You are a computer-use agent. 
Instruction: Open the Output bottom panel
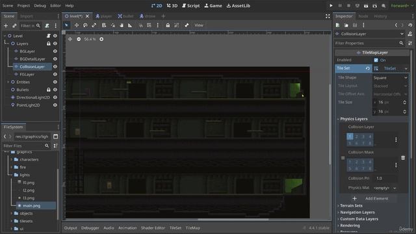[71, 228]
